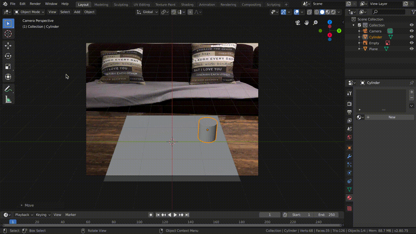Click the timeline horizontal scrollbar
This screenshot has height=234, width=416.
(x=172, y=225)
